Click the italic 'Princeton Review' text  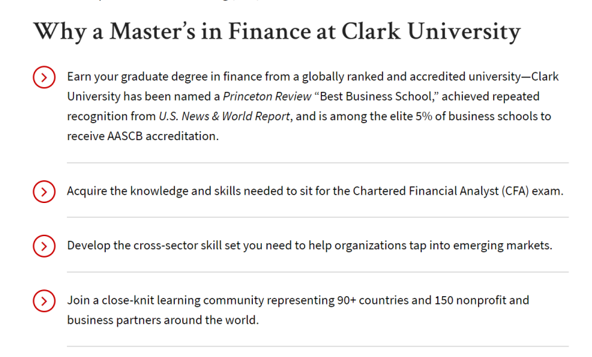267,97
